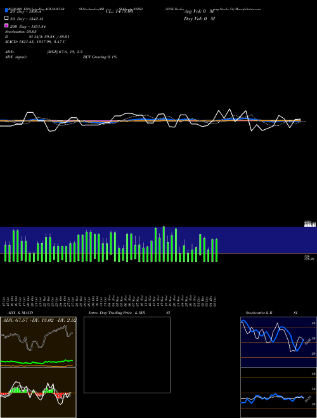Select the '50 Day - 1342.15' legend text

point(27,19)
